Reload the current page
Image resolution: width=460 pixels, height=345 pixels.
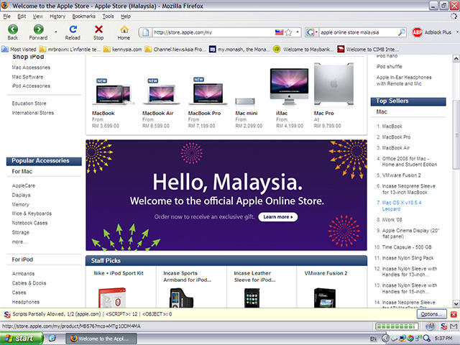[x=73, y=30]
